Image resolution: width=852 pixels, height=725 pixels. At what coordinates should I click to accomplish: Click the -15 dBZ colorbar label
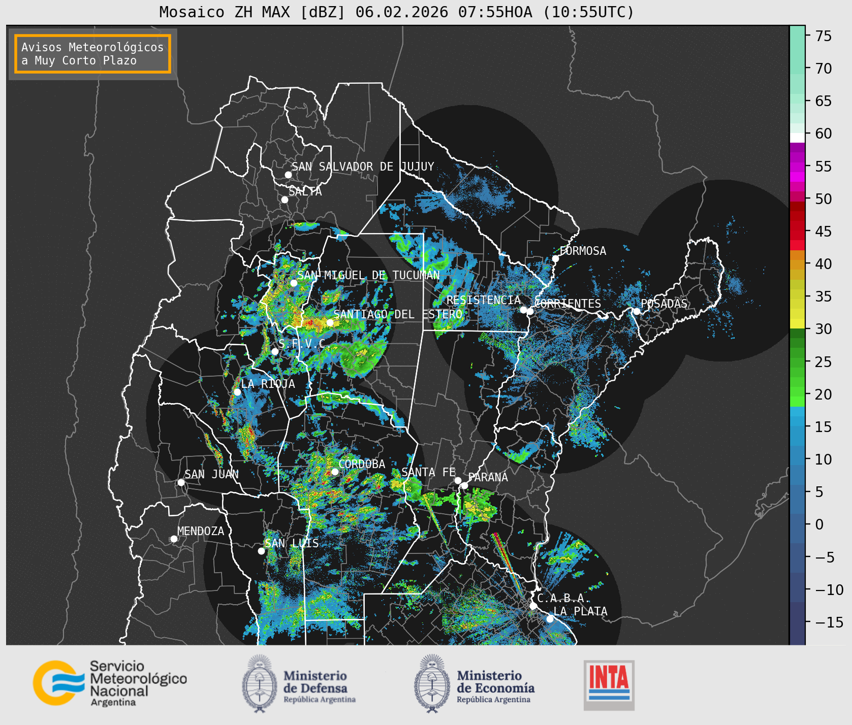point(829,622)
